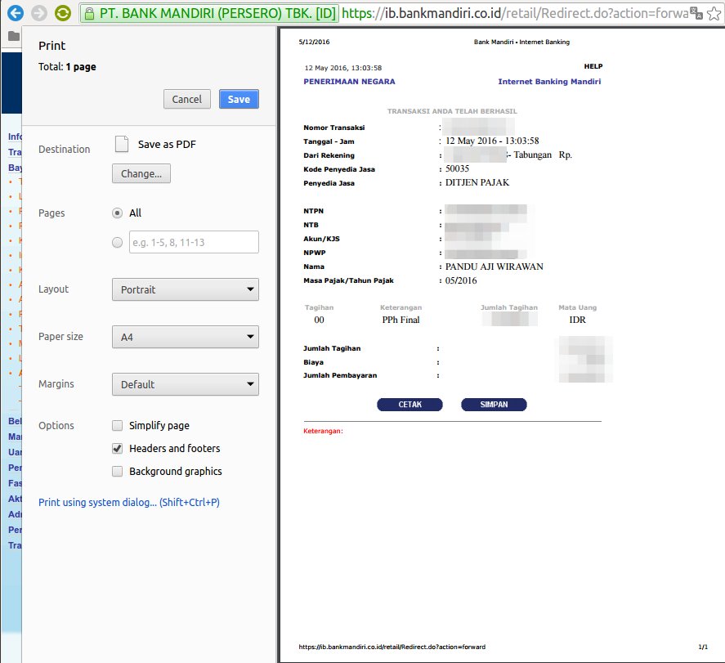Click the 'Masa Pajak/Tahun Pajak' label
Viewport: 725px width, 663px height.
(x=349, y=280)
